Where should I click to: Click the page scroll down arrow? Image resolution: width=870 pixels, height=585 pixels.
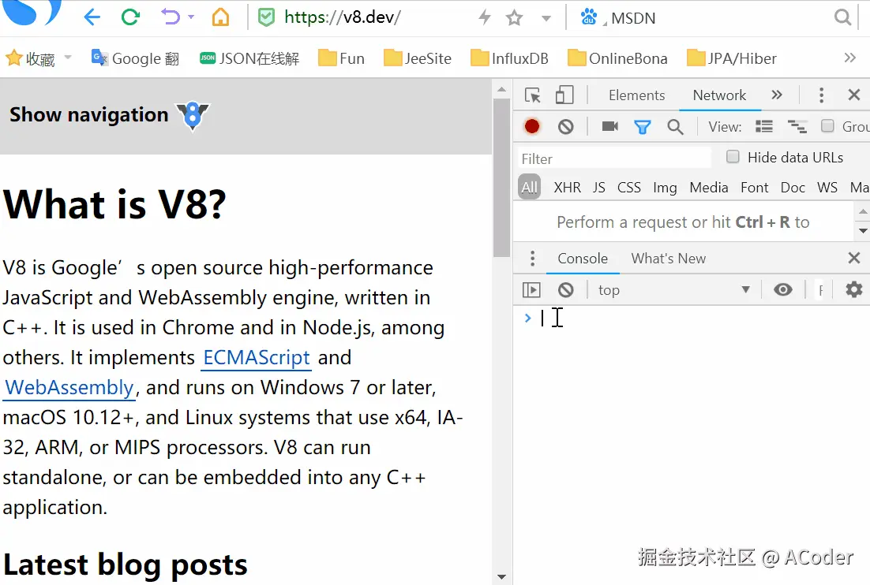[501, 576]
